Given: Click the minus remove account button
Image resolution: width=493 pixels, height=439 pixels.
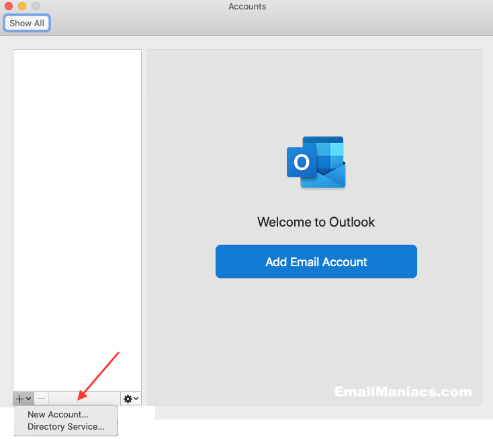Looking at the screenshot, I should 41,399.
